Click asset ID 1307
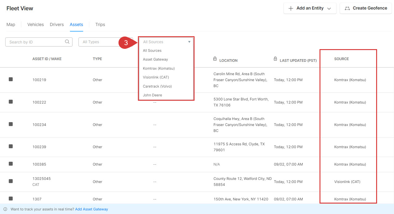This screenshot has height=214, width=394. click(x=37, y=199)
